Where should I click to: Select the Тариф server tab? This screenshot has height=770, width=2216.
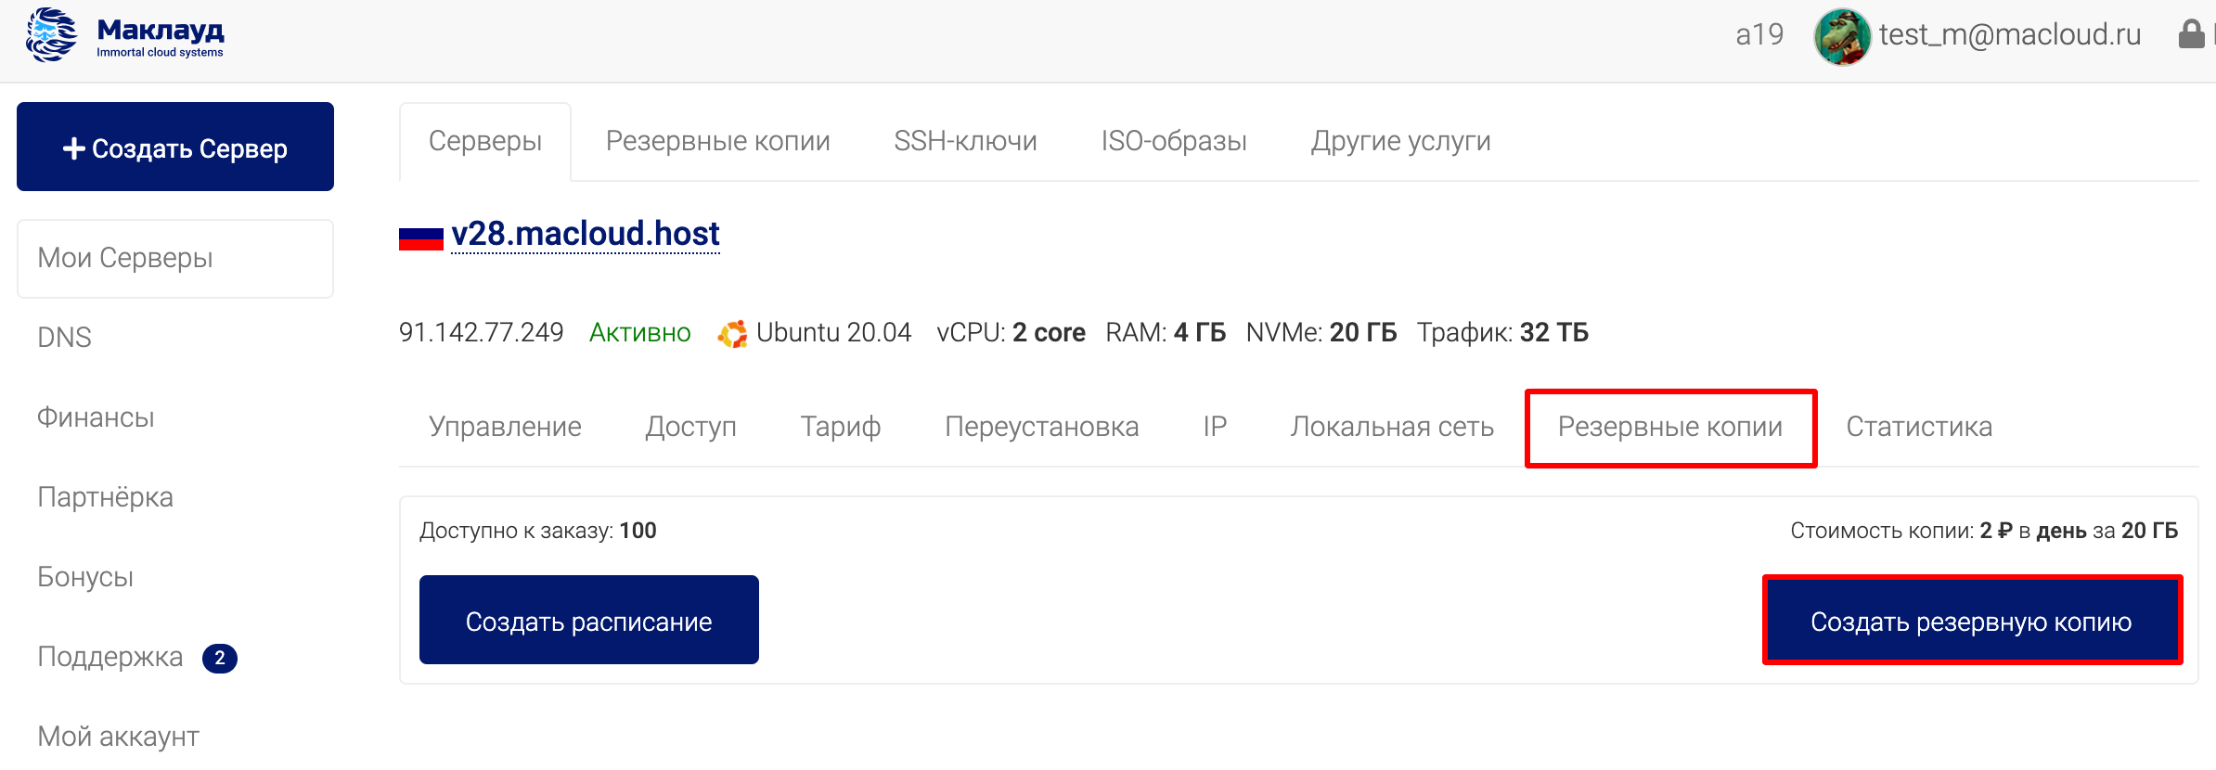pyautogui.click(x=841, y=427)
